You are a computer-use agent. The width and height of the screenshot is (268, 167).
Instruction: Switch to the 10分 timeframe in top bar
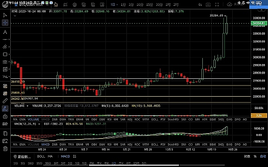(140, 4)
